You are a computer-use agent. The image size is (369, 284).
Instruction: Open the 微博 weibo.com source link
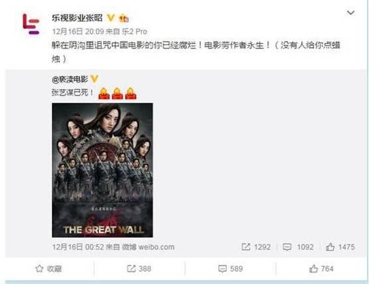tap(148, 247)
